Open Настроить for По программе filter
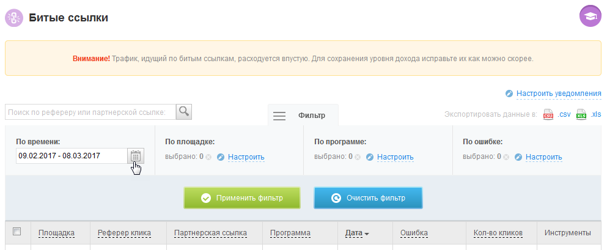This screenshot has height=250, width=607. click(x=395, y=157)
